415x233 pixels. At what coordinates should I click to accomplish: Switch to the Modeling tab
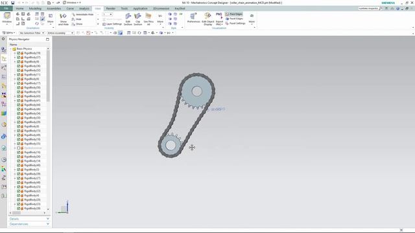tap(35, 8)
